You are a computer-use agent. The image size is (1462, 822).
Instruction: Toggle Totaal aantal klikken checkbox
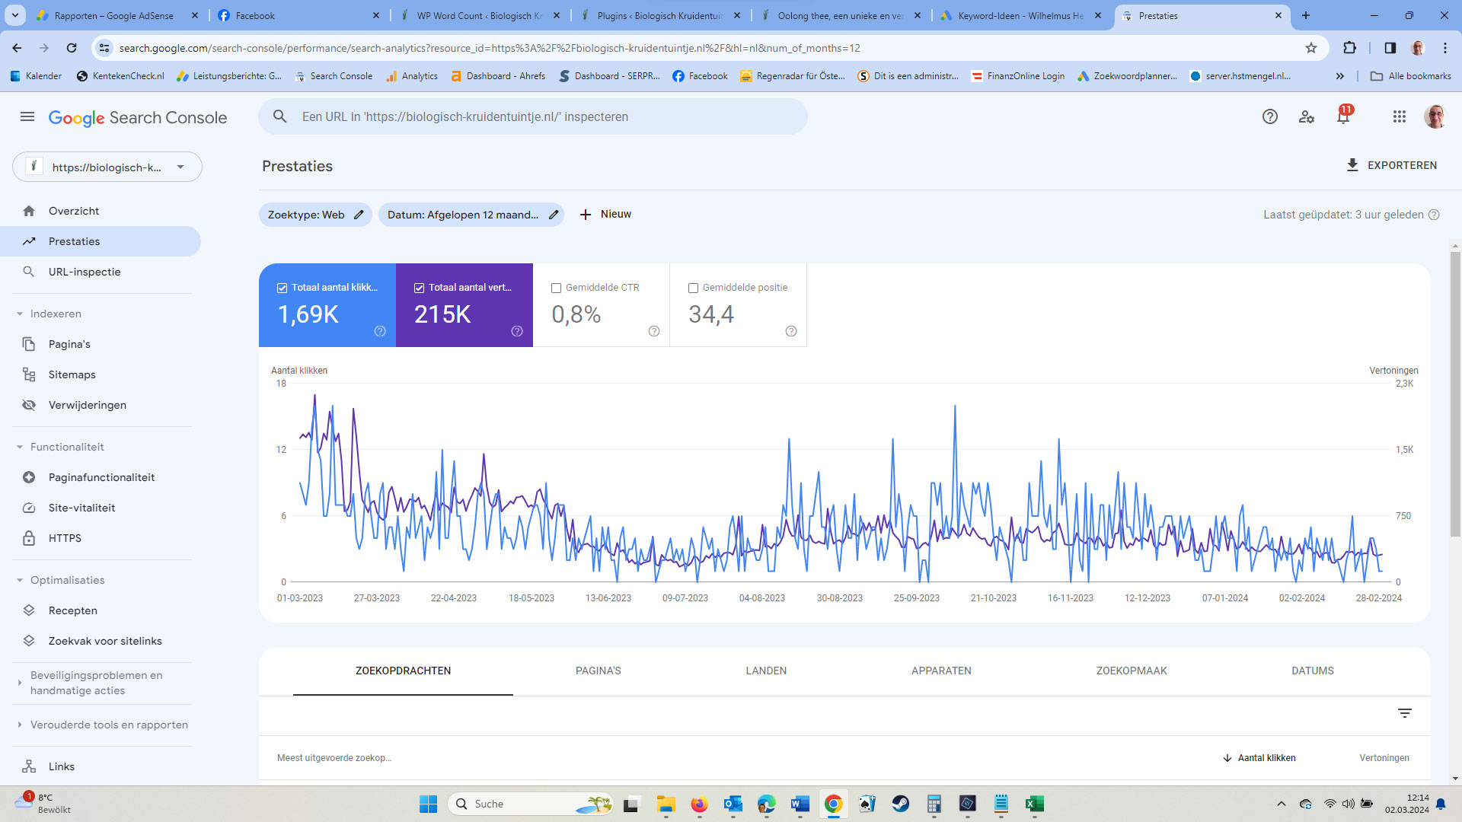click(x=282, y=288)
